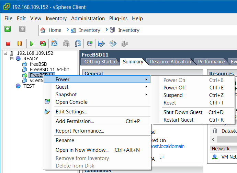Screen dimensions: 237x173
Task: Click the host server icon for 192.168.109.152
Action: [x=11, y=53]
